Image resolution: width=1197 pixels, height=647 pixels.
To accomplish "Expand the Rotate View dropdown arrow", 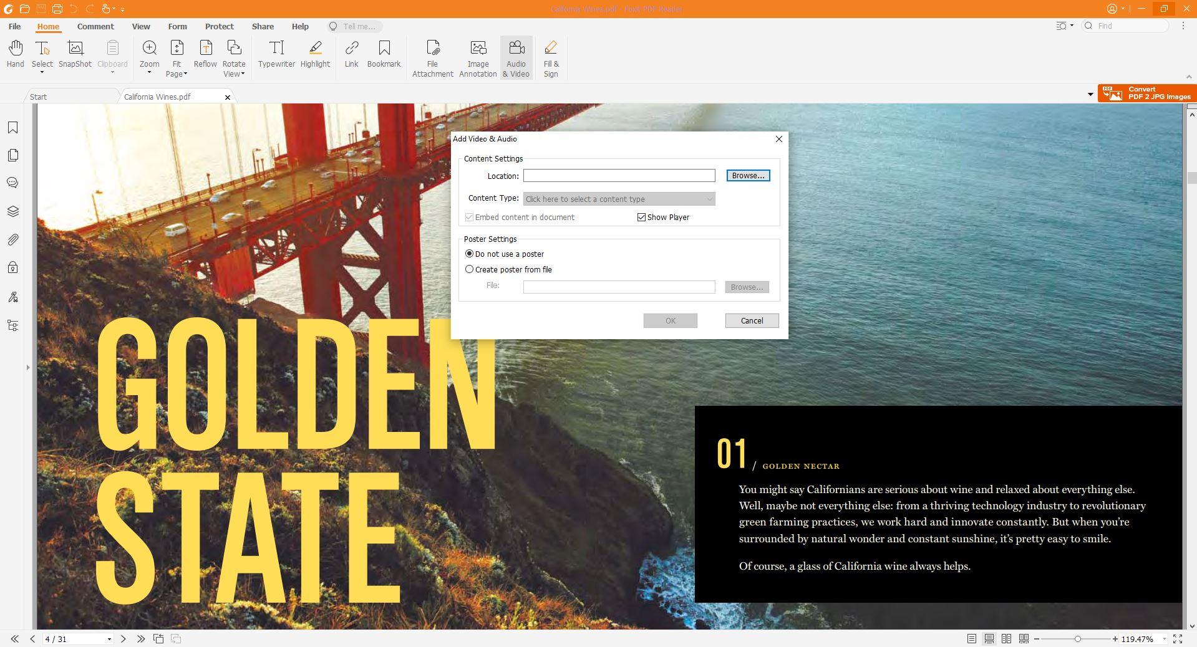I will tap(243, 74).
